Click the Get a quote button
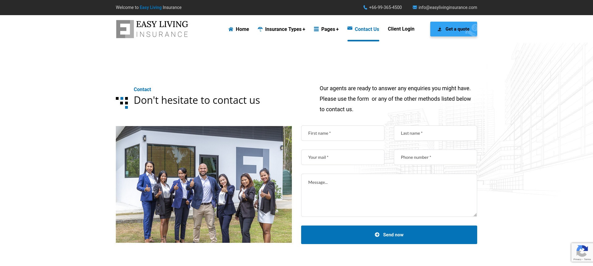The height and width of the screenshot is (266, 593). (x=453, y=29)
